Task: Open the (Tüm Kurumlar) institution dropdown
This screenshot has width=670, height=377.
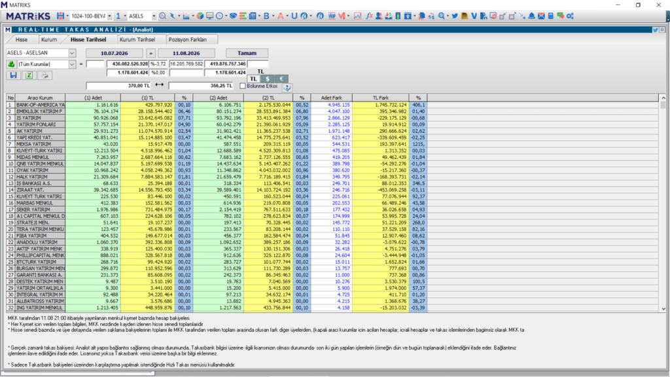Action: coord(72,64)
